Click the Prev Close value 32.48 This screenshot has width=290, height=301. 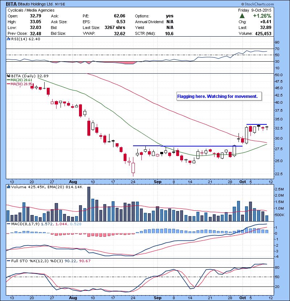(x=36, y=33)
